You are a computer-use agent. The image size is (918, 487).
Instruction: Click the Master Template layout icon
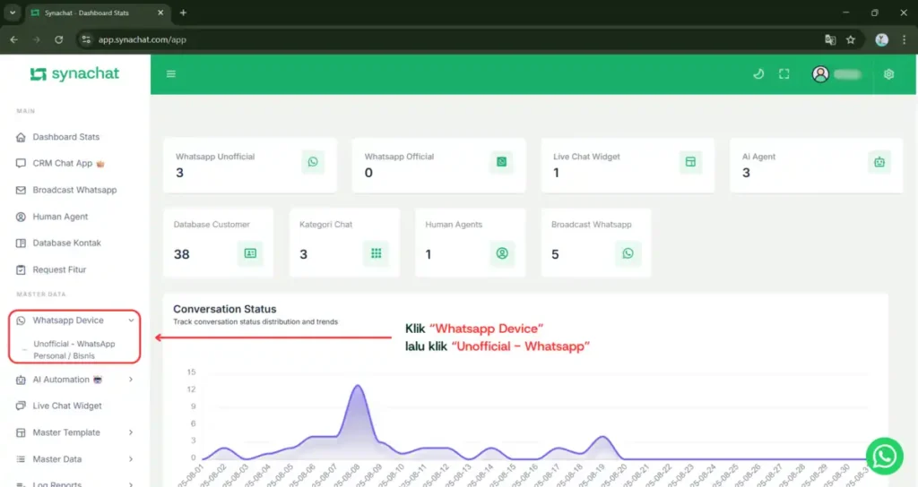coord(21,432)
